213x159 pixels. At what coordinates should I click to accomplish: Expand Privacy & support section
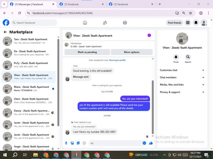(182, 92)
